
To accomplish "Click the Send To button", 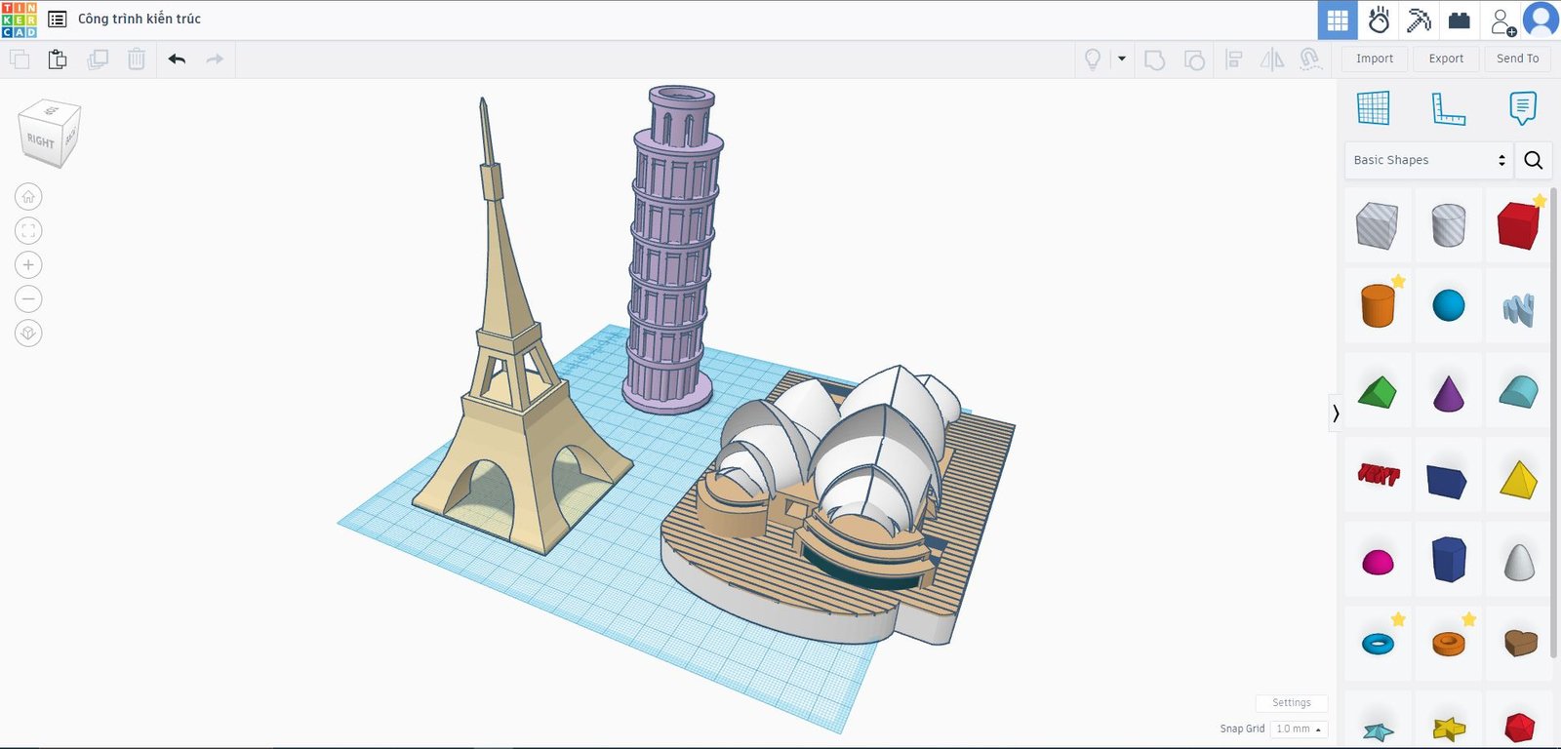I will (1518, 59).
